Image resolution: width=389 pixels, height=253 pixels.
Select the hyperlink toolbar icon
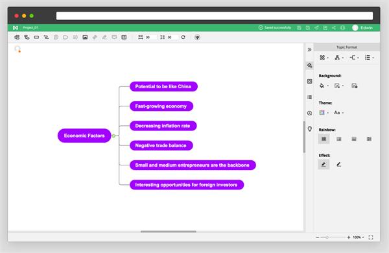point(95,37)
